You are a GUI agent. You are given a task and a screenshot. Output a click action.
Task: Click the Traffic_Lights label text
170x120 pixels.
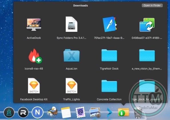coord(72,99)
